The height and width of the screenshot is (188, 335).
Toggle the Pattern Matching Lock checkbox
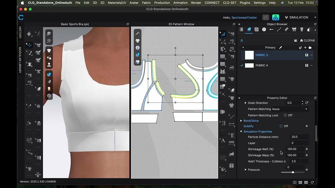285,115
